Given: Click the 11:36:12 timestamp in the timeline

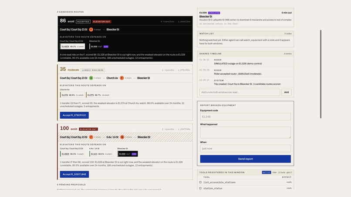Looking at the screenshot, I should click(204, 60).
